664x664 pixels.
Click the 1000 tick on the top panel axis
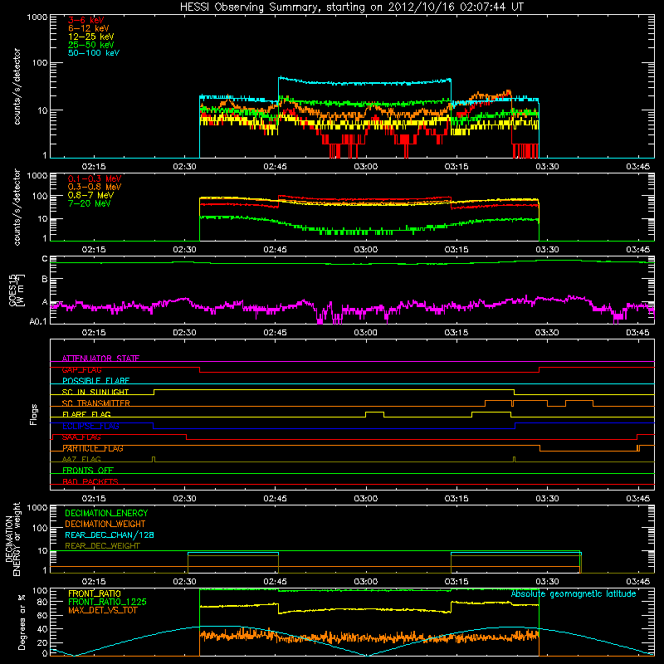37,17
